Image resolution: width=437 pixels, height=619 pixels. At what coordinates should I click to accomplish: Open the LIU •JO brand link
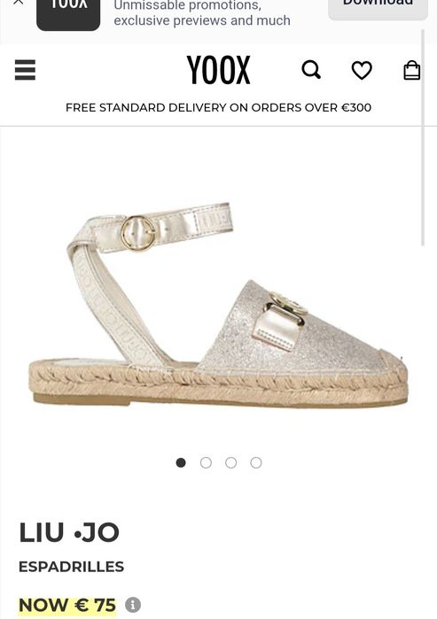tap(69, 532)
